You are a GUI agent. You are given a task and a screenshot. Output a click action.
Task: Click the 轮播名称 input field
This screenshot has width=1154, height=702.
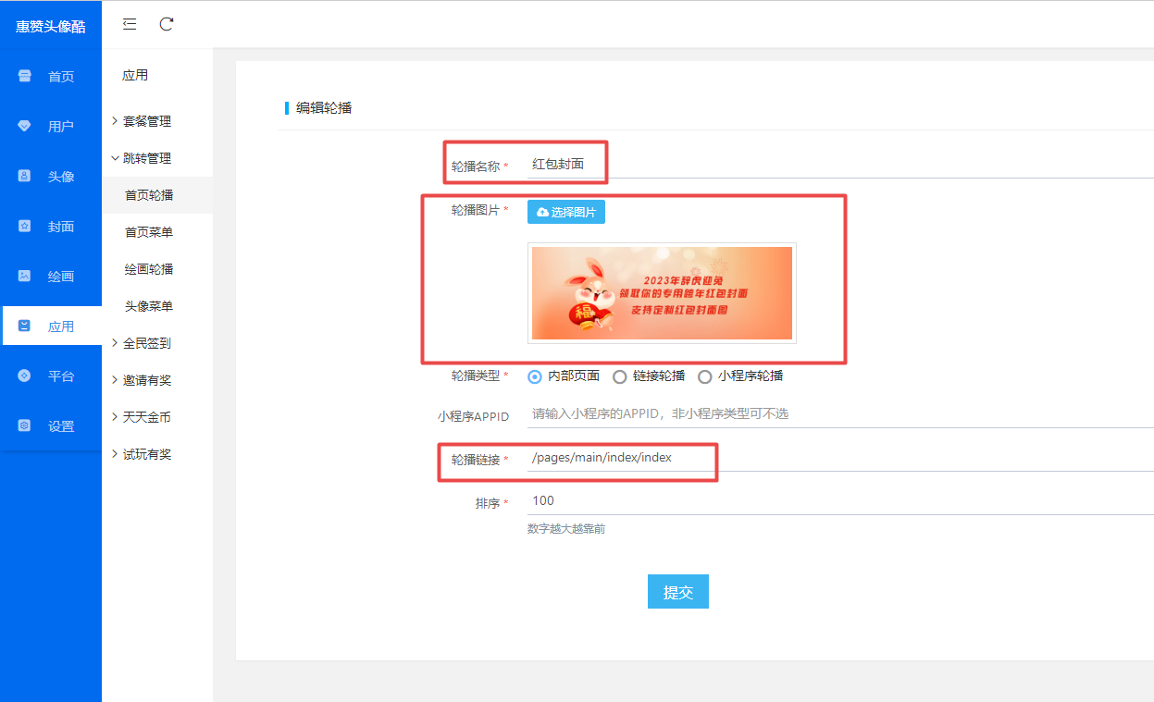840,165
